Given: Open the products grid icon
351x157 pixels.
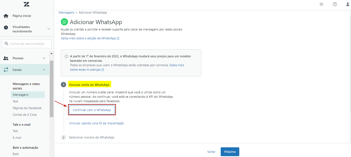Looking at the screenshot, I should (322, 4).
